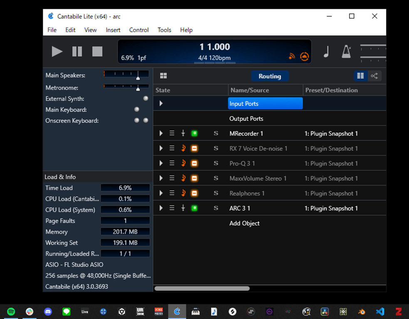Adjust the Main Speakers level slider
The width and height of the screenshot is (409, 319).
[126, 75]
